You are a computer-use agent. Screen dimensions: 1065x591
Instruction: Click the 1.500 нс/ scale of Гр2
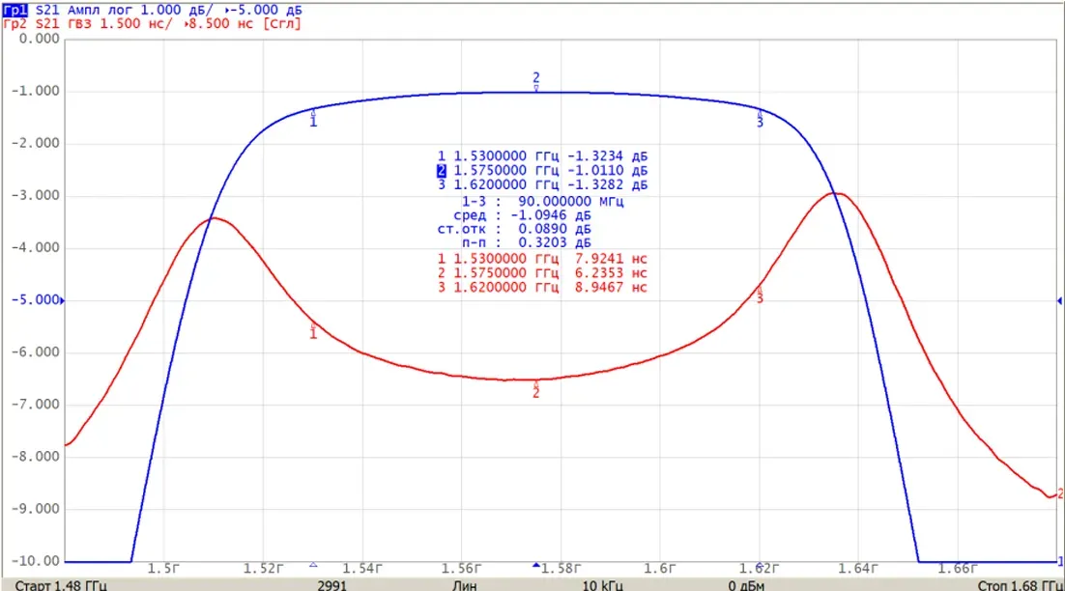pyautogui.click(x=136, y=24)
